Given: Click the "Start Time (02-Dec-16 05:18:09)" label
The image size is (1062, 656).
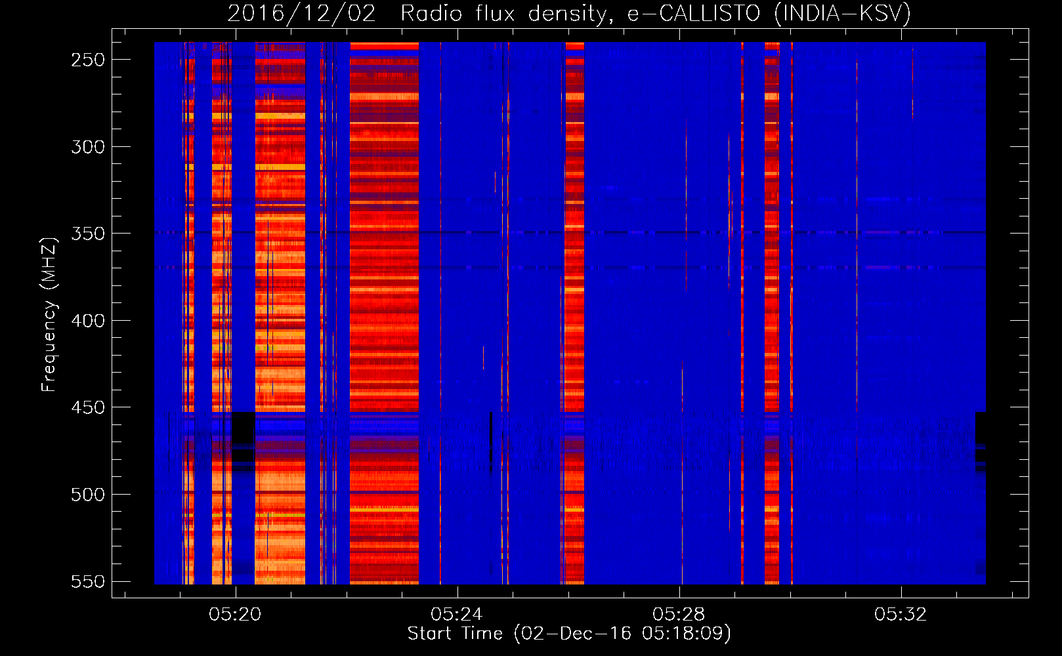Looking at the screenshot, I should (x=569, y=634).
